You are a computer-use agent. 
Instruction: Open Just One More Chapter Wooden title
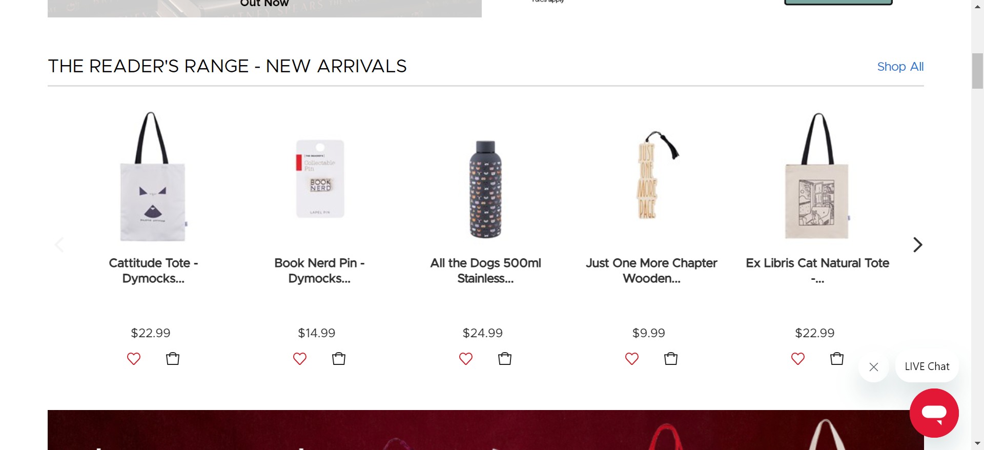coord(651,271)
